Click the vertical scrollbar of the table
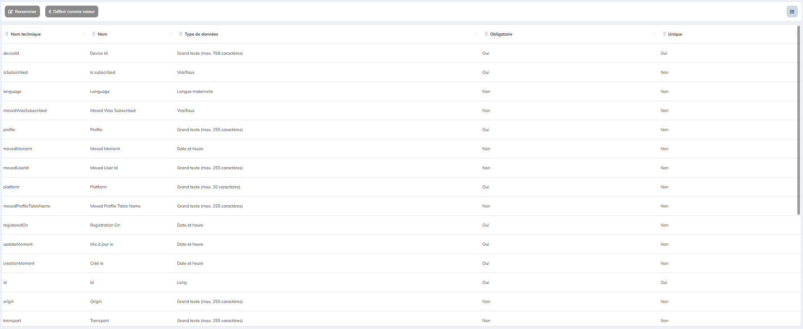The height and width of the screenshot is (329, 803). point(798,122)
